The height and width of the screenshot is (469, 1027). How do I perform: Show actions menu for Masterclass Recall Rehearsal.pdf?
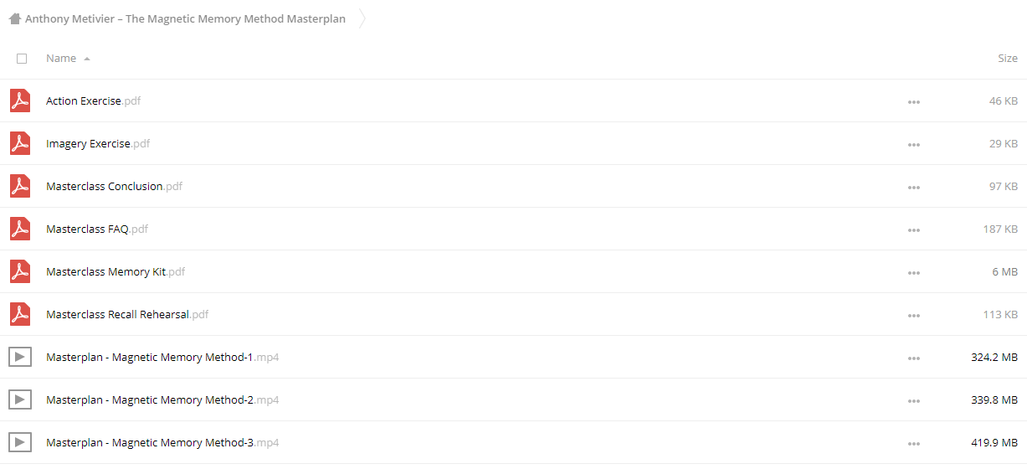coord(913,316)
